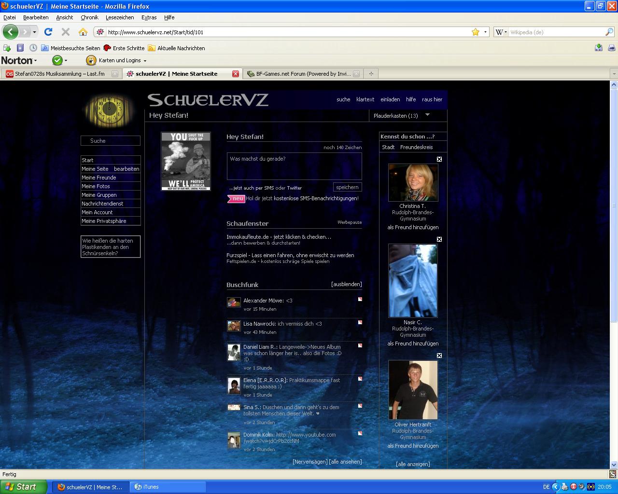Click the Windows Start button
This screenshot has height=494, width=618.
coord(24,487)
